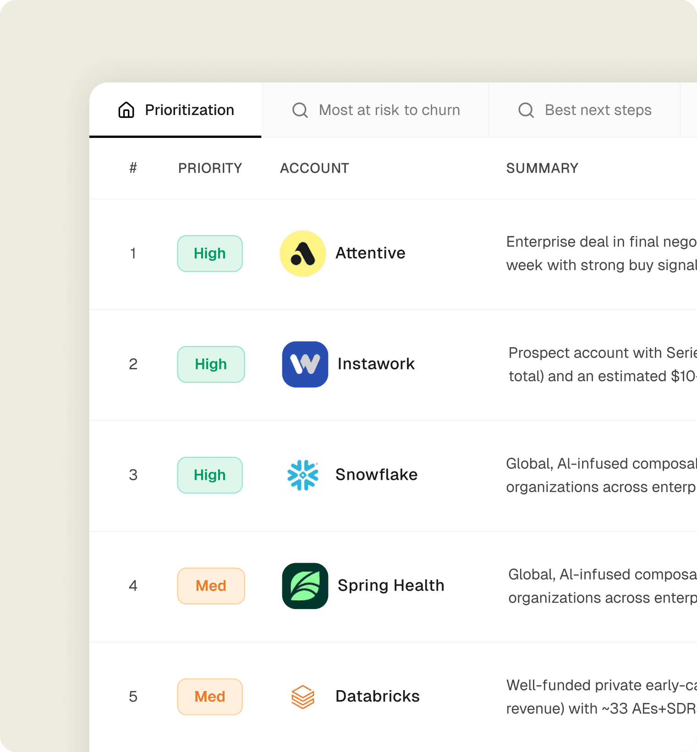Open the summary starting 'Well-funded private'
Image resolution: width=697 pixels, height=752 pixels.
[601, 697]
